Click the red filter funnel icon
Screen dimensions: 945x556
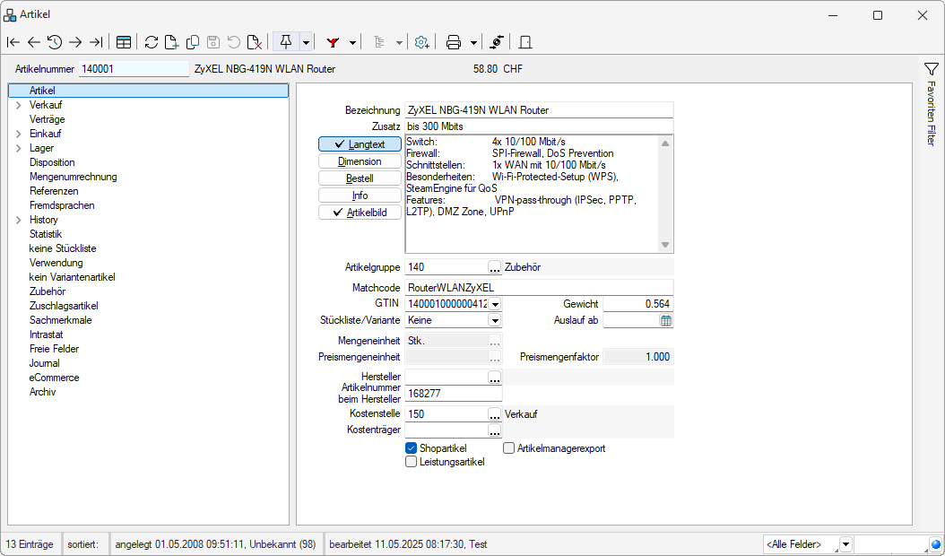point(333,42)
